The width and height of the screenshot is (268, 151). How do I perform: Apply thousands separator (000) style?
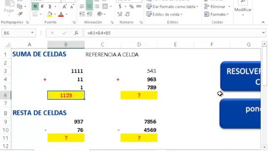[139, 7]
